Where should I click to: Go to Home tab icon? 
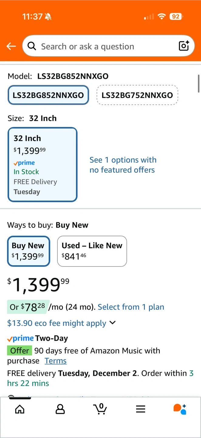point(20,409)
